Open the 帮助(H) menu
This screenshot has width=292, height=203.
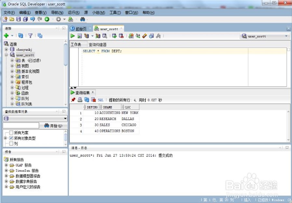(148, 13)
